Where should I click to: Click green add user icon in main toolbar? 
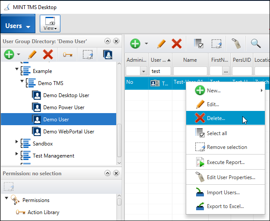135,44
